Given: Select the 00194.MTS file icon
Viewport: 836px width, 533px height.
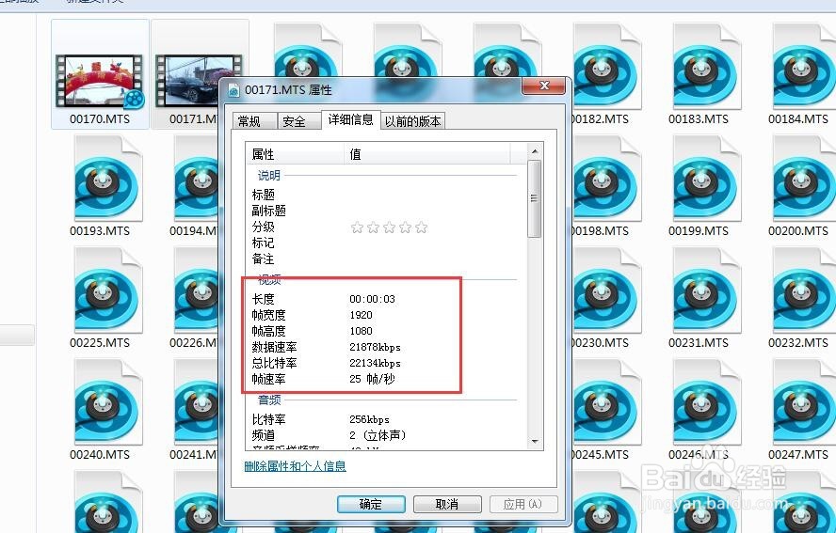Looking at the screenshot, I should click(x=197, y=179).
